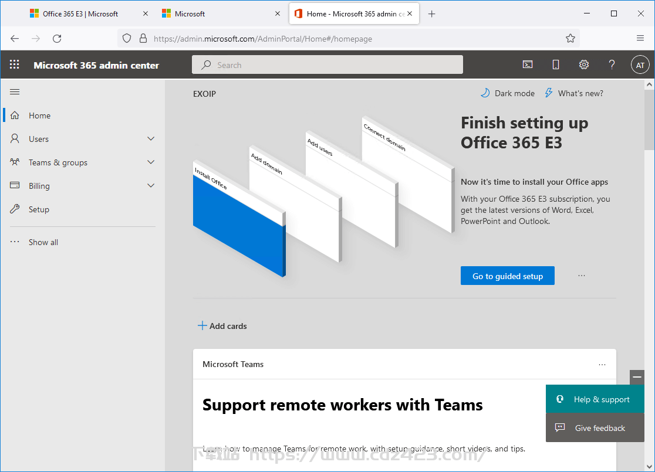Click the admin center Search box

(327, 64)
